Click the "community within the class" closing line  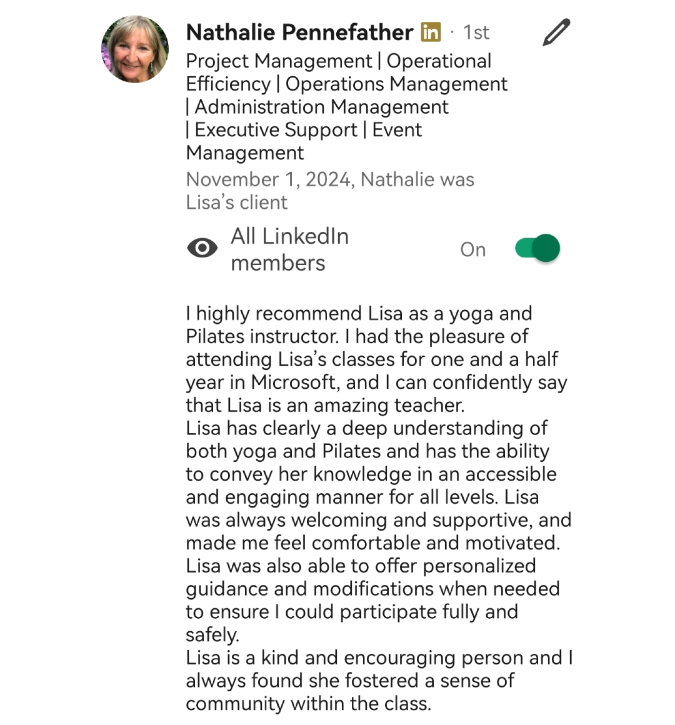click(x=308, y=703)
